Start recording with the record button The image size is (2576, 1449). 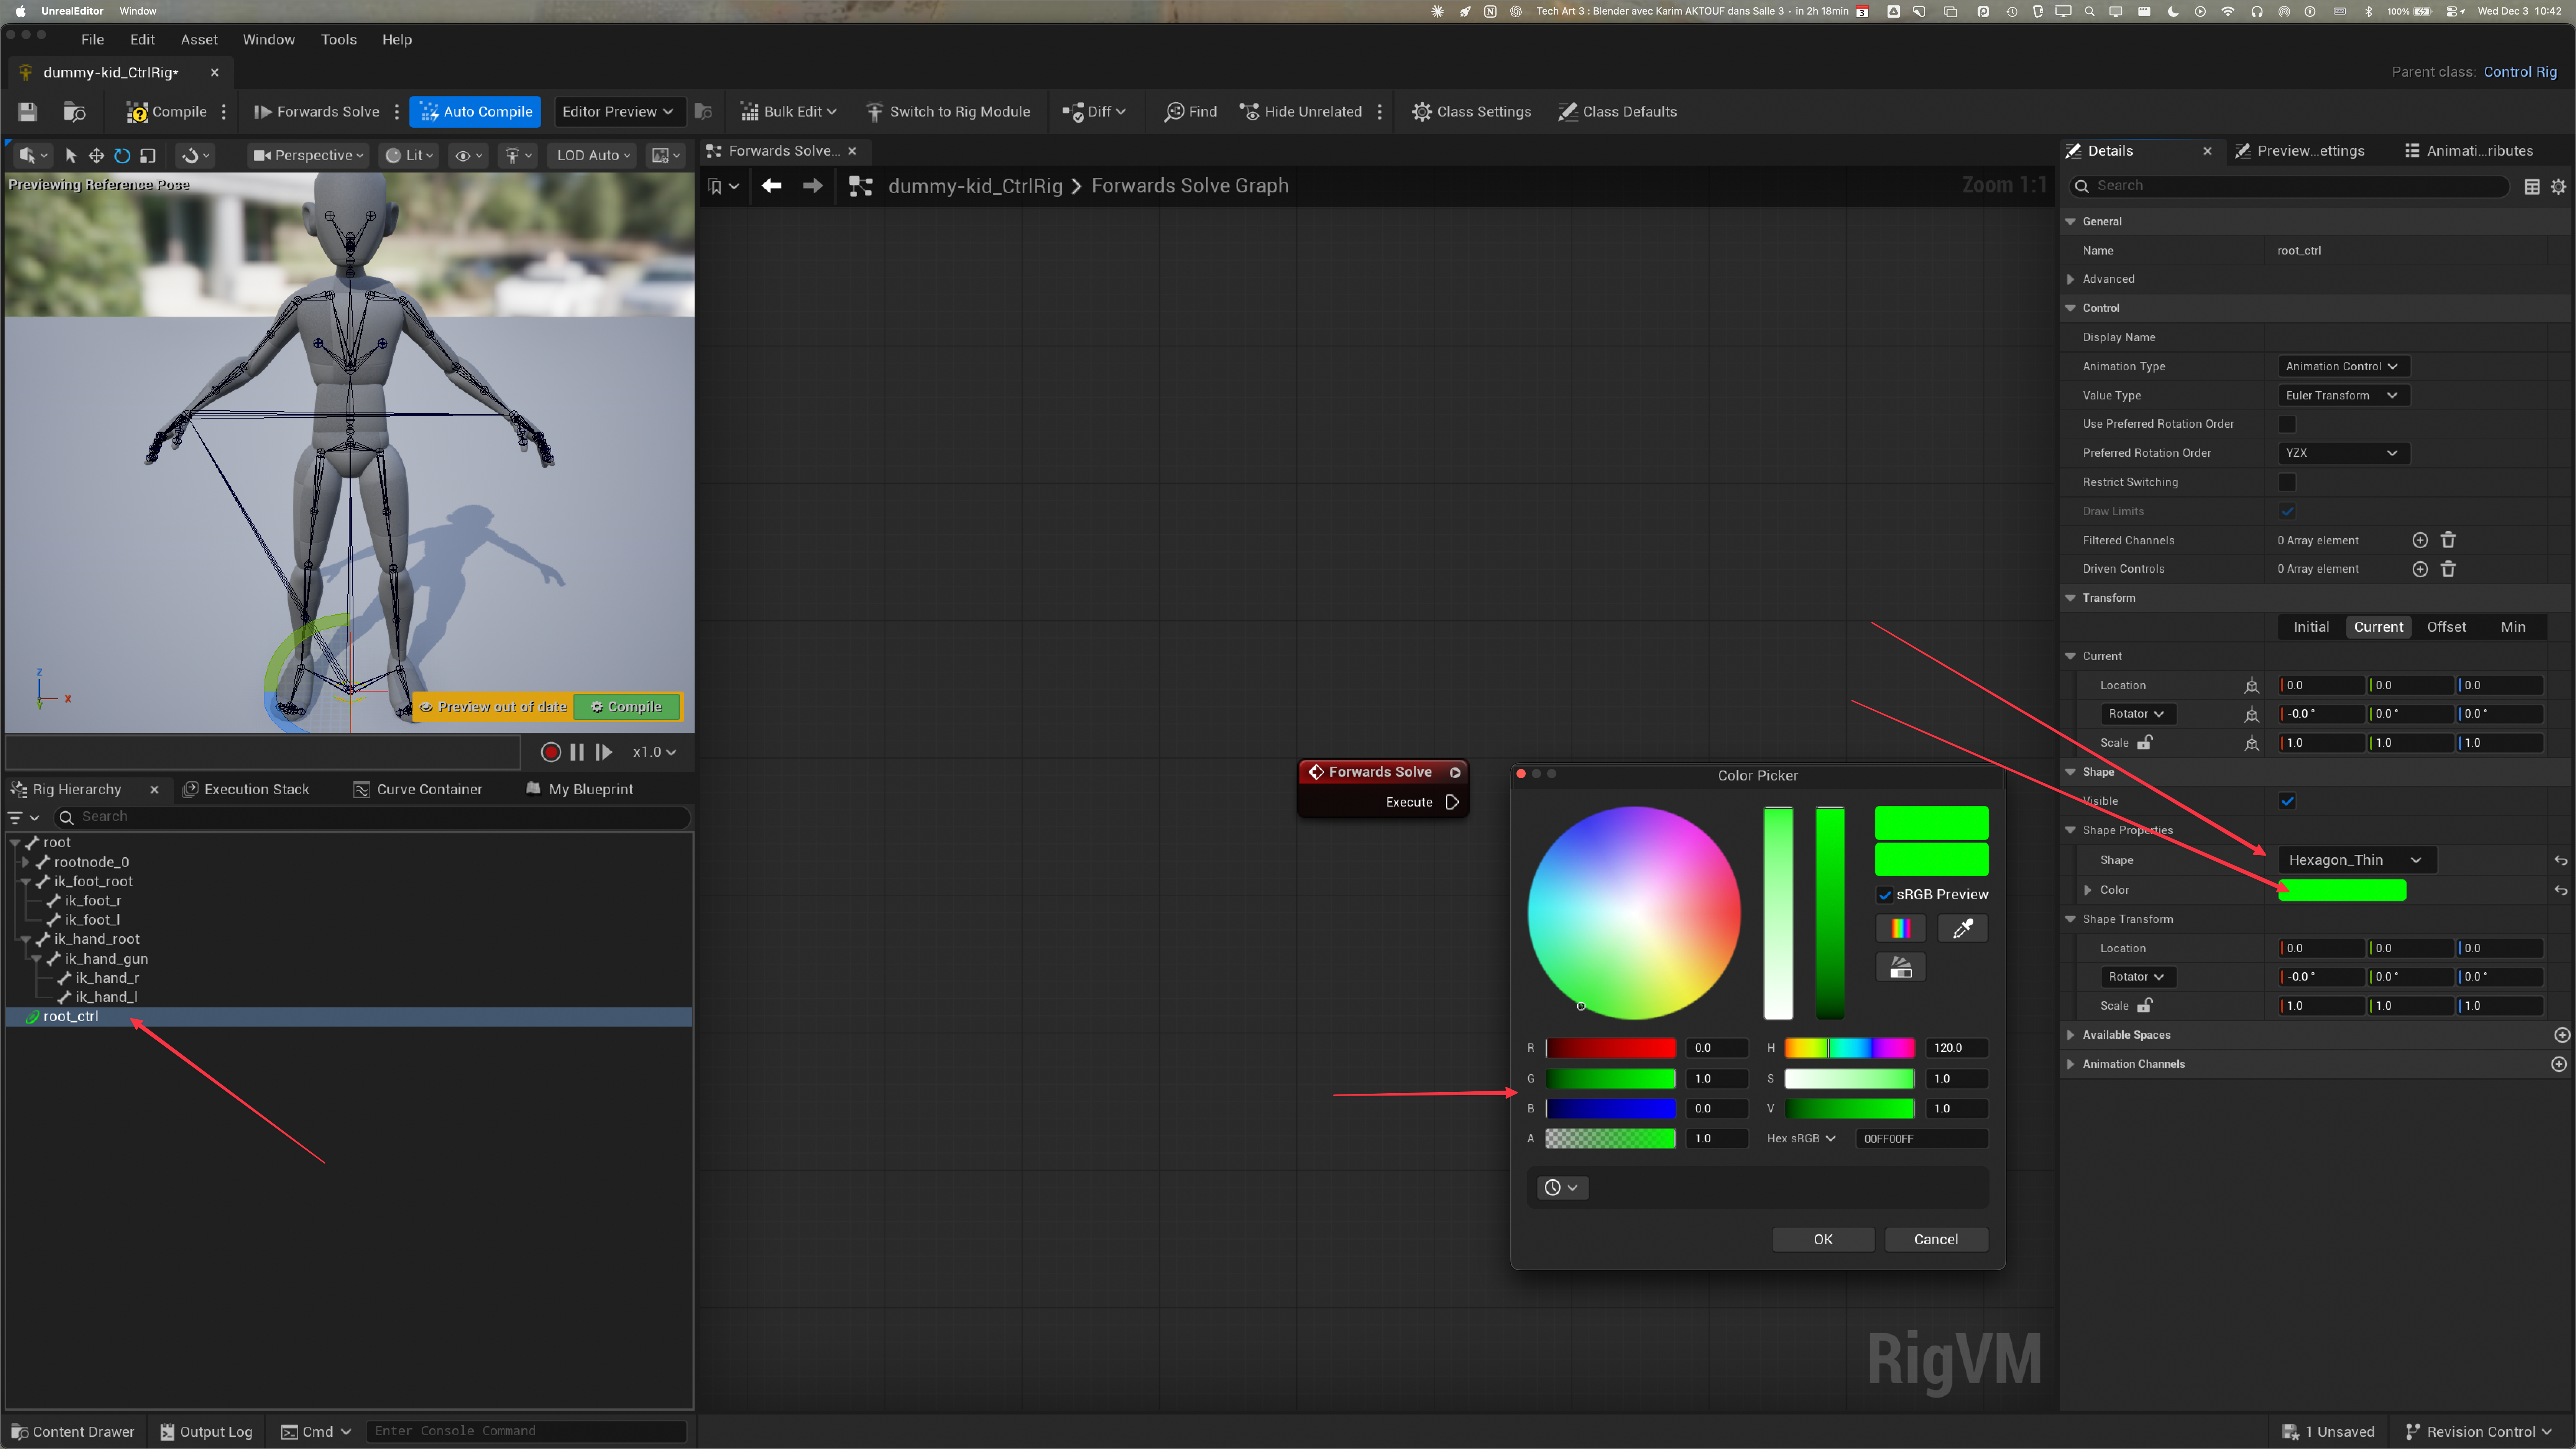tap(550, 752)
